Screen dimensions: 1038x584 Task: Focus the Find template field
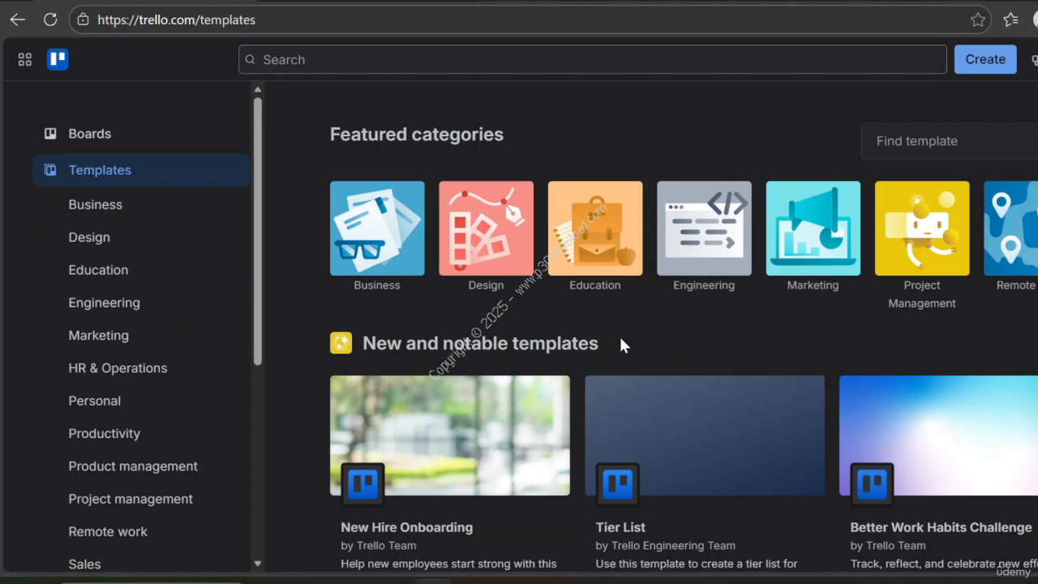click(x=949, y=141)
